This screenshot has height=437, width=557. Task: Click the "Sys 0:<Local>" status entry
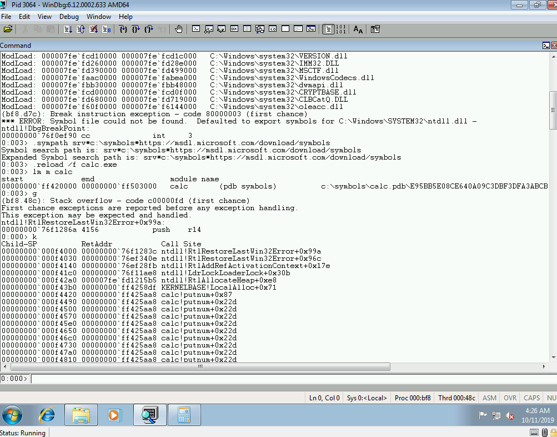pos(367,398)
